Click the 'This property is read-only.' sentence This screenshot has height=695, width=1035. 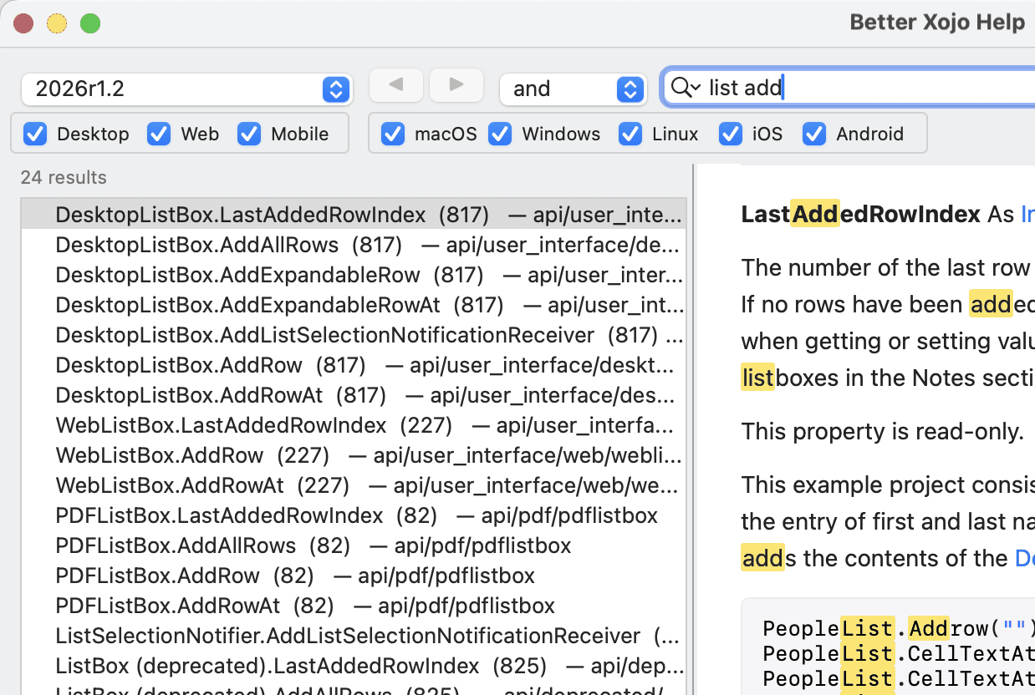882,432
